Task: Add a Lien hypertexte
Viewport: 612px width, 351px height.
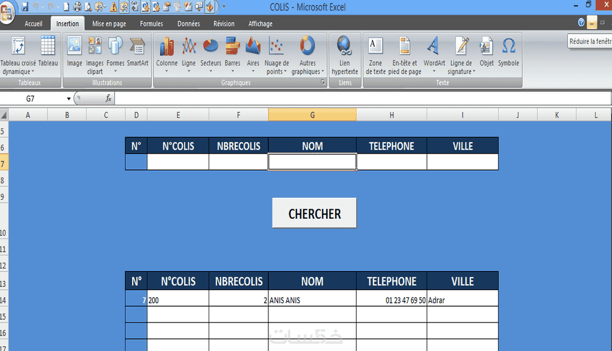Action: pyautogui.click(x=345, y=55)
